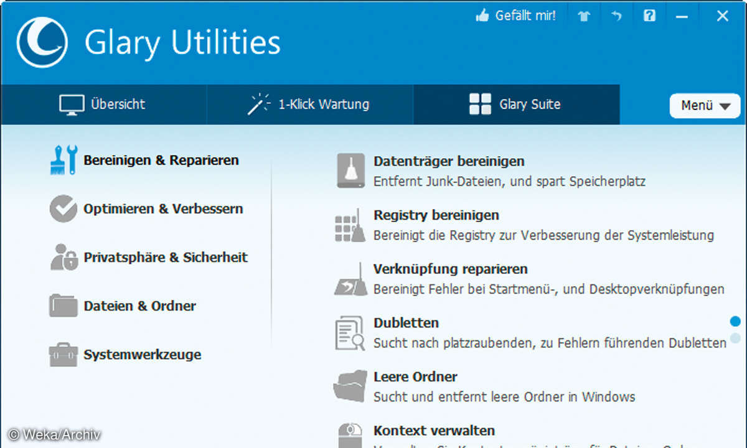
Task: Click 'Bereinigt die Registry zur Verbesserung' description
Action: 543,236
